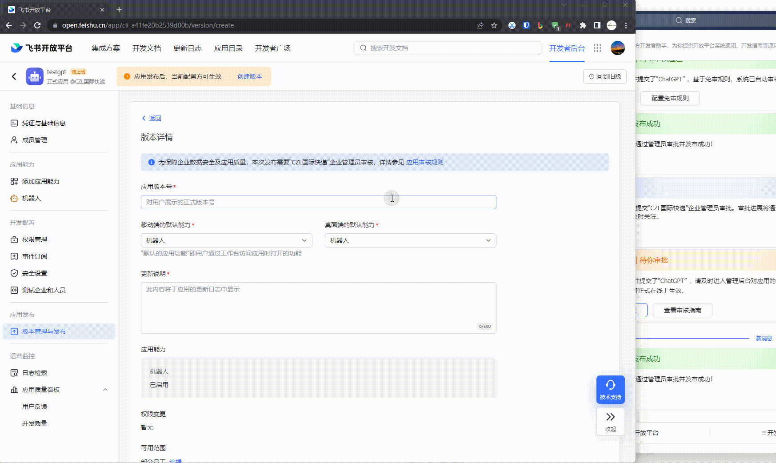The image size is (776, 463).
Task: Close the 飞书开放平台 browser tab
Action: (102, 10)
